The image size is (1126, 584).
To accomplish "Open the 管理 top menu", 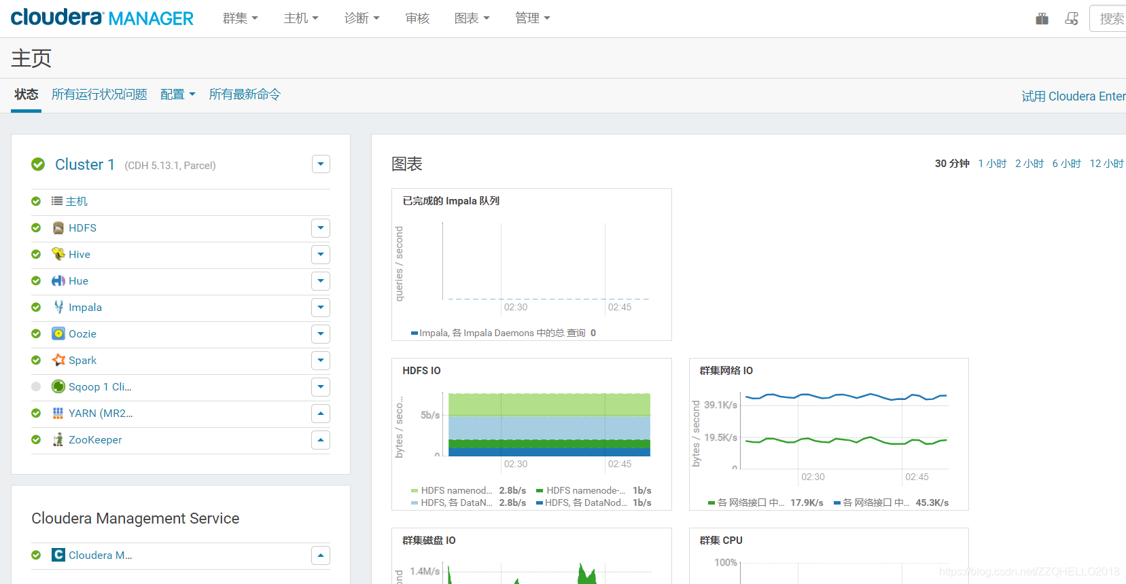I will pos(533,18).
